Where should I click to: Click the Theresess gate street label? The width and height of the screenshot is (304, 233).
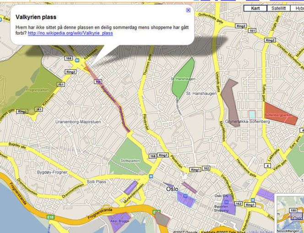click(147, 65)
